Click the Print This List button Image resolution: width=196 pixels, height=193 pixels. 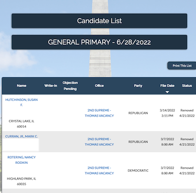182,66
